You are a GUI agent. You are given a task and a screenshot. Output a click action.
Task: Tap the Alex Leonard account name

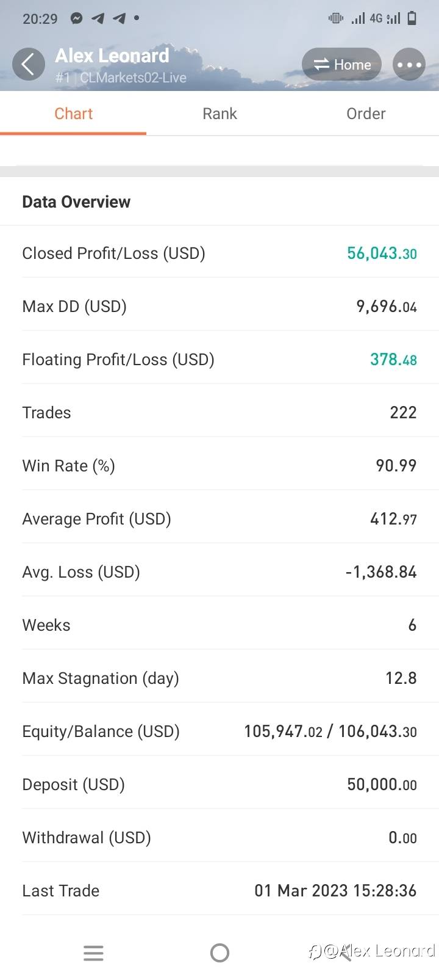pyautogui.click(x=112, y=56)
